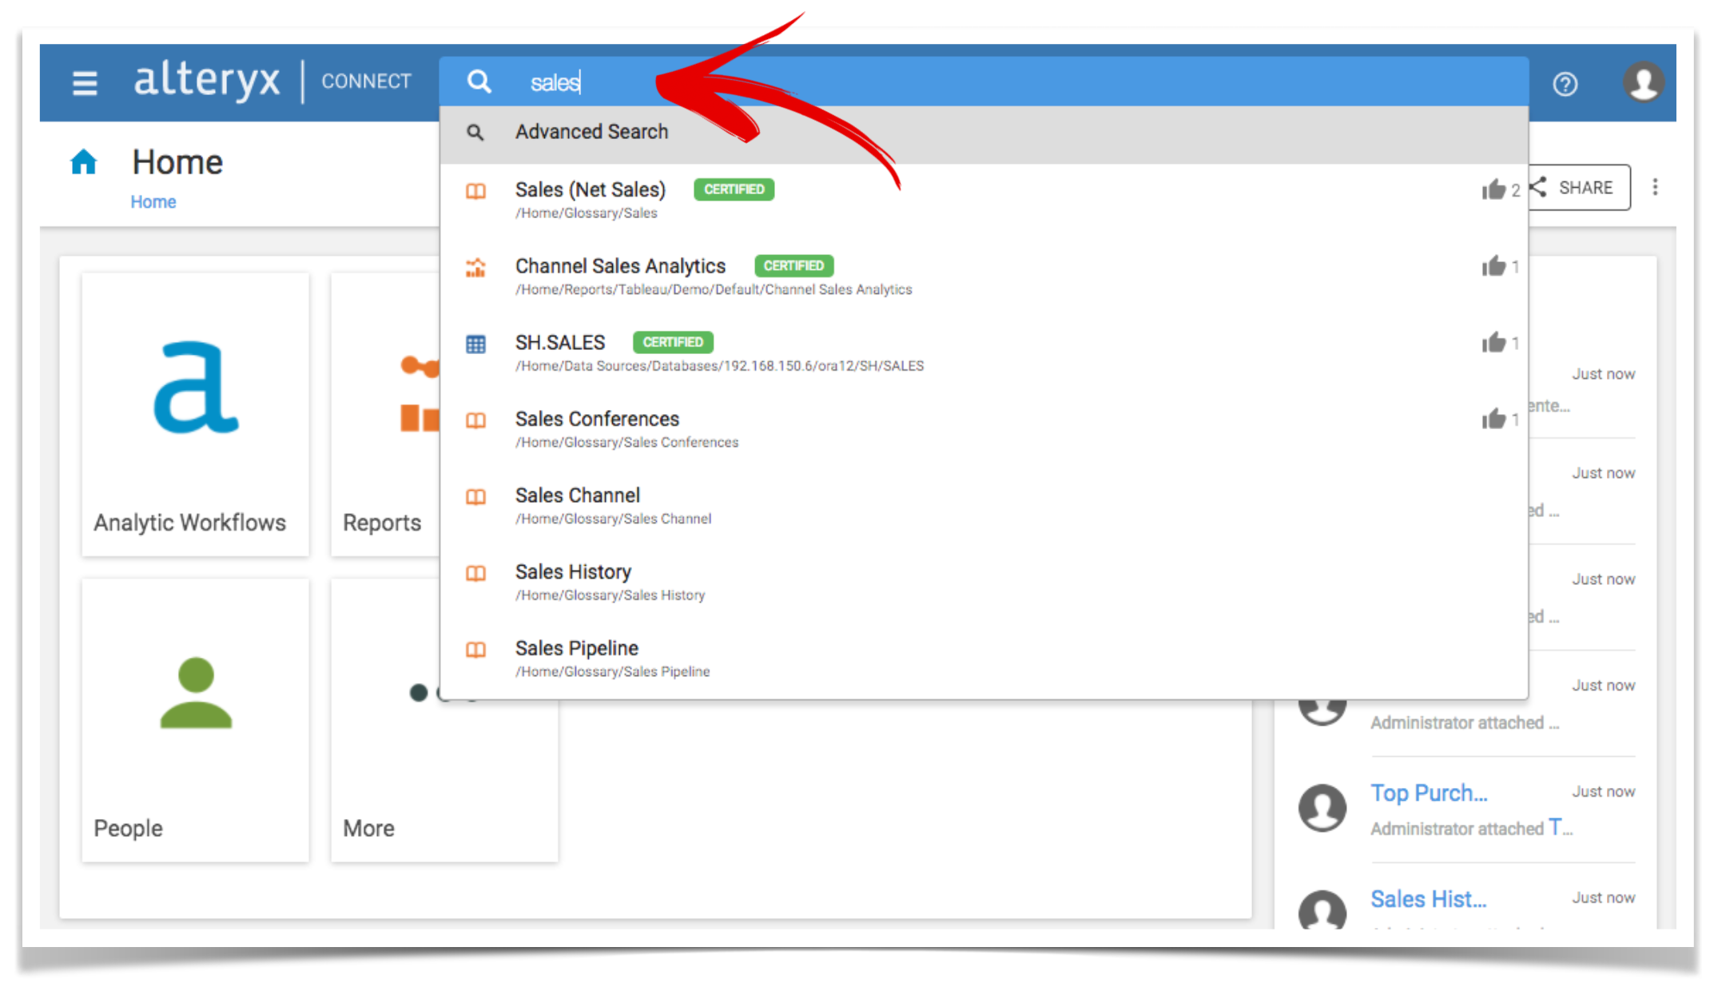1710x983 pixels.
Task: Select Advanced Search from the suggestions
Action: tap(591, 131)
